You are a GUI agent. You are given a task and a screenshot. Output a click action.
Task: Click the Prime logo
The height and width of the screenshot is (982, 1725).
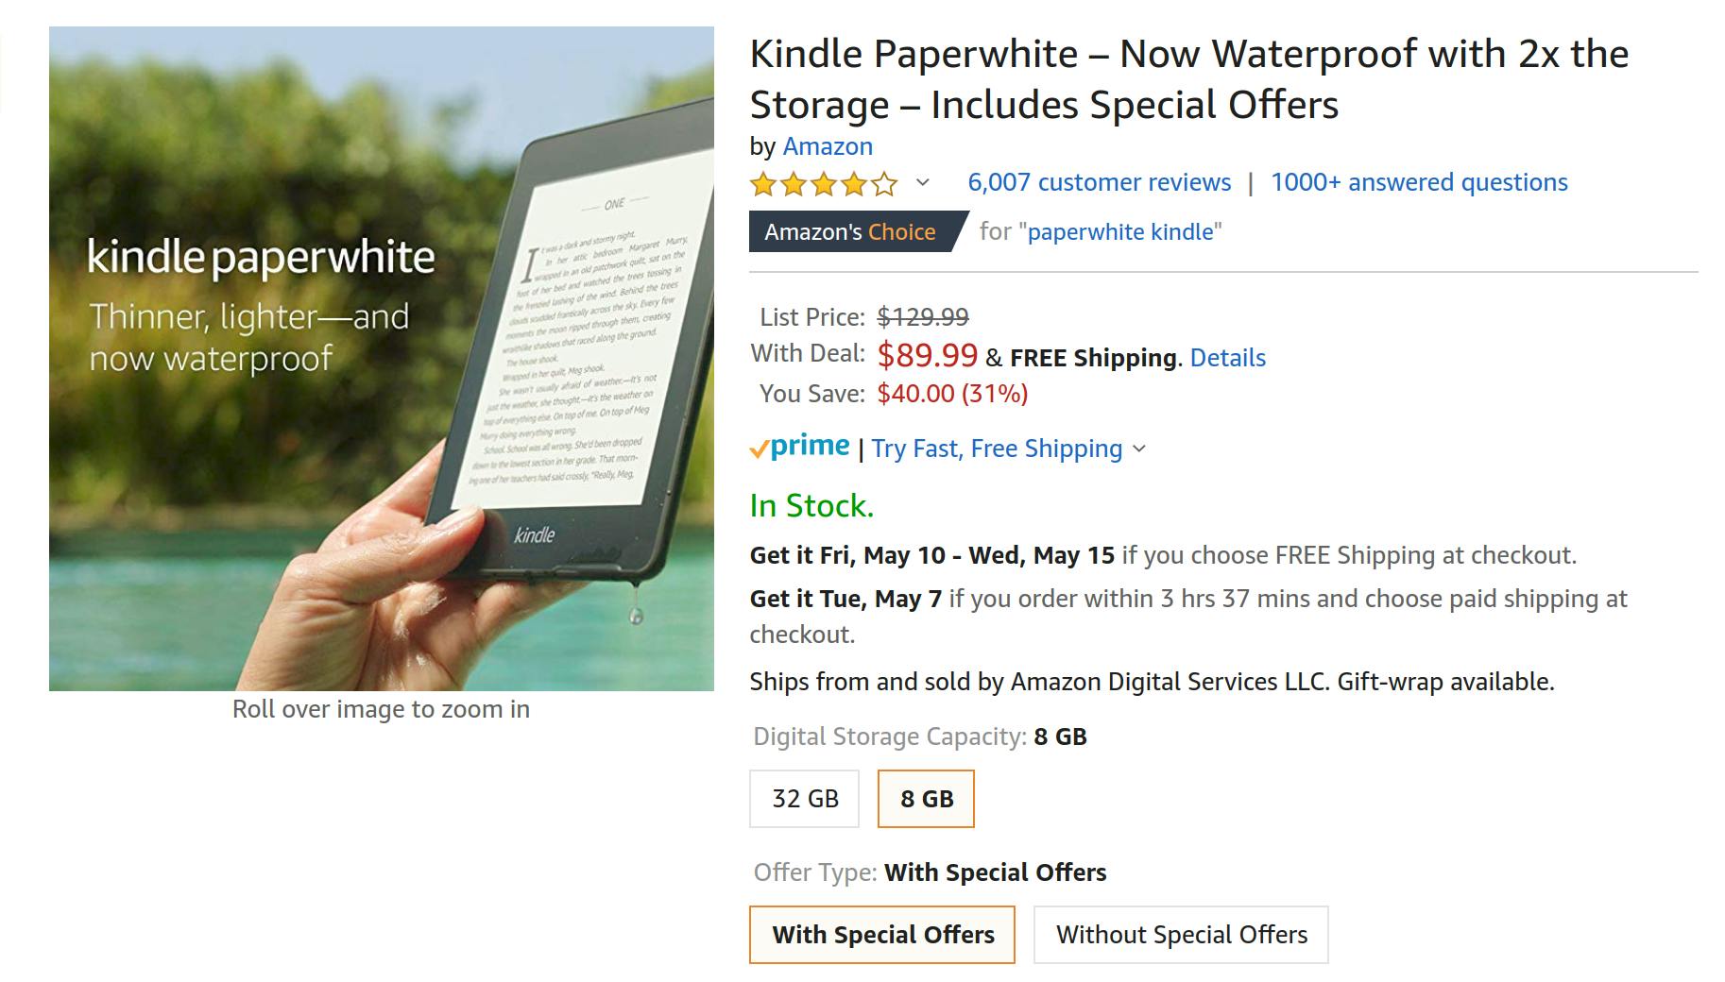pos(800,447)
